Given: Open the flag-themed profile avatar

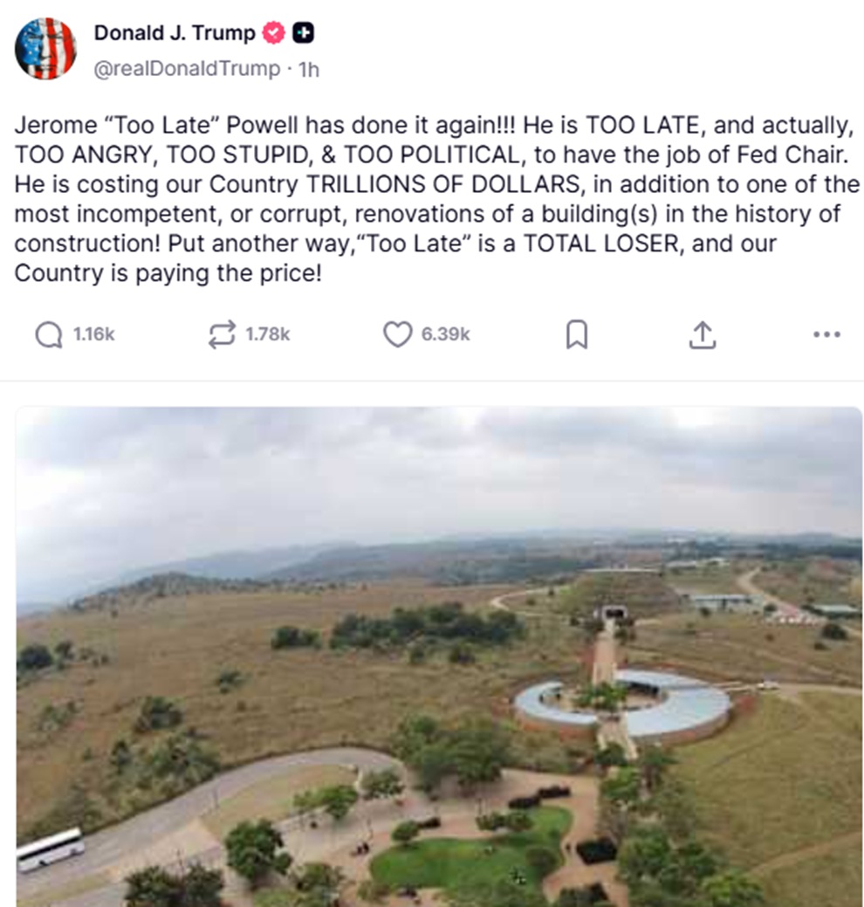Looking at the screenshot, I should (45, 49).
